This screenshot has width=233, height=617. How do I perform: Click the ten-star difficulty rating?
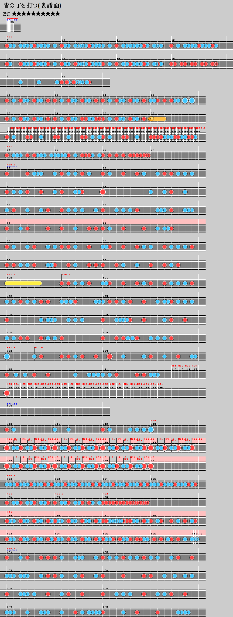click(x=36, y=14)
